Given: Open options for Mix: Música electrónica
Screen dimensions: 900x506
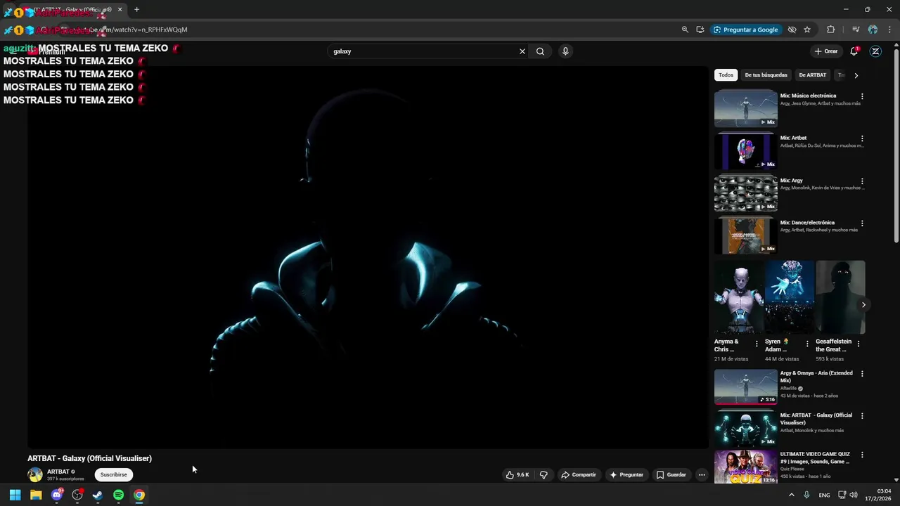Looking at the screenshot, I should (x=862, y=96).
